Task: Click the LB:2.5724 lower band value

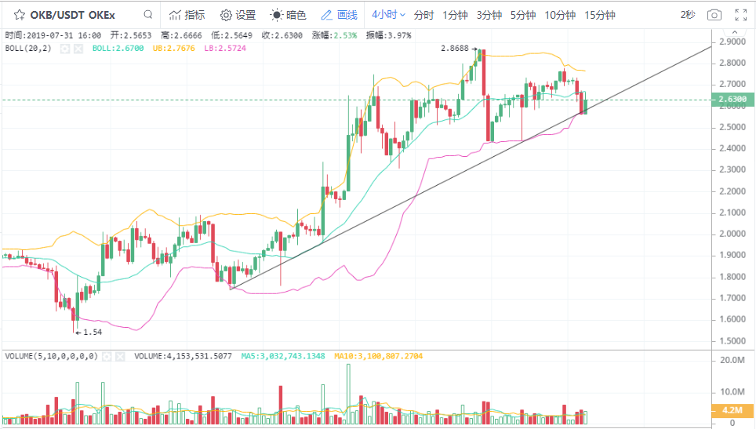Action: pyautogui.click(x=225, y=48)
